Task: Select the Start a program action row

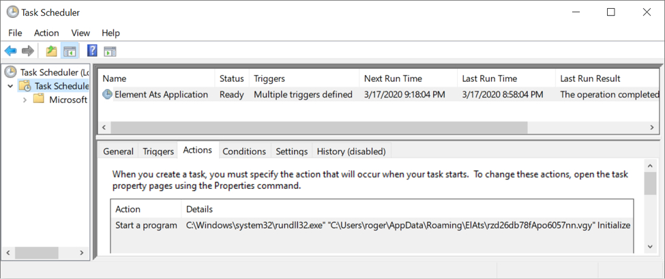Action: tap(146, 225)
